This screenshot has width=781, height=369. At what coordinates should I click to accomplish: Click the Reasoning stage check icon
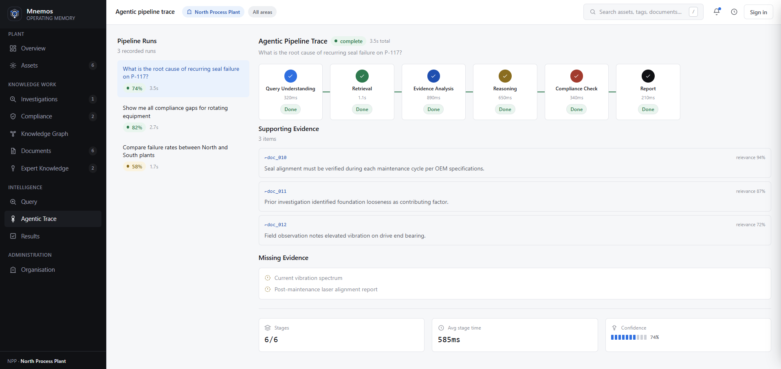tap(505, 76)
